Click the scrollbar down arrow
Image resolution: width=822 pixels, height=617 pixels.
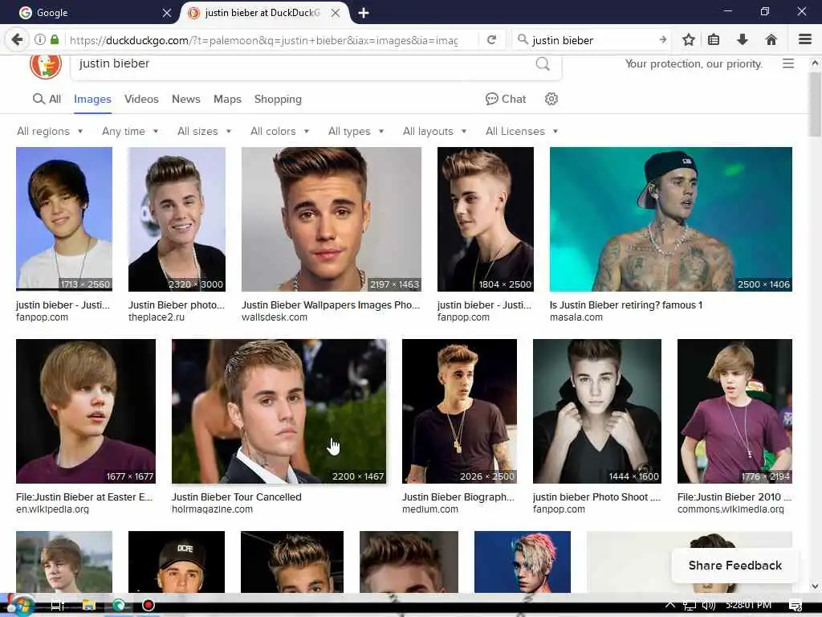[814, 586]
